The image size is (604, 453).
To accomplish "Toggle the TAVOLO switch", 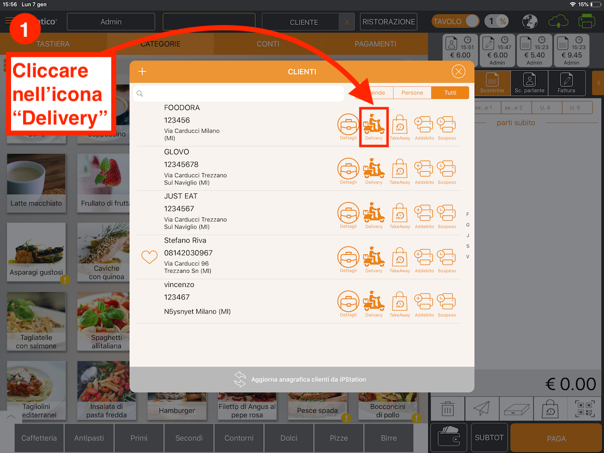I will [x=456, y=22].
